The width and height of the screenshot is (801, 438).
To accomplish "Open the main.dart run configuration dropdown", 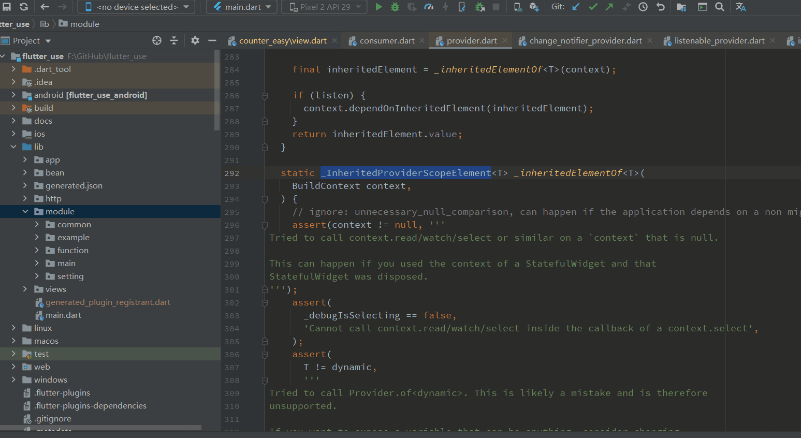I will [243, 7].
